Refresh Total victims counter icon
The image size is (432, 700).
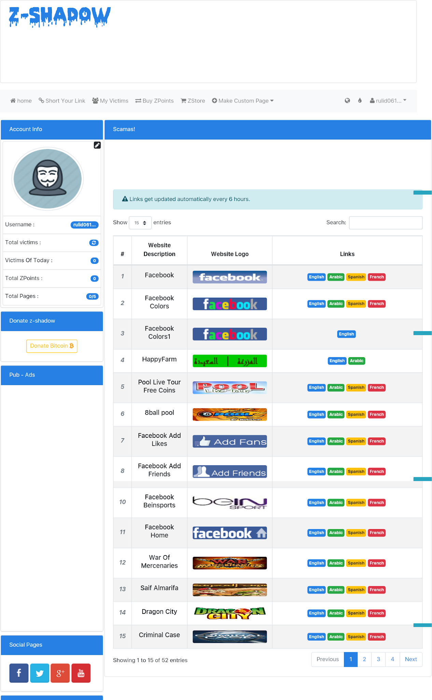(x=94, y=243)
